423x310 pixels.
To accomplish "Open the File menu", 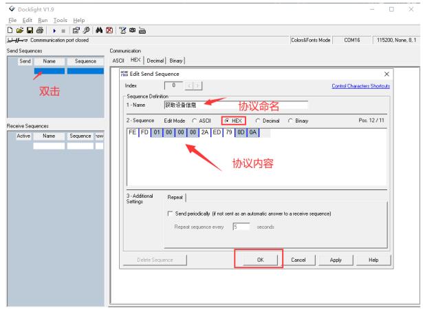I will click(x=12, y=20).
